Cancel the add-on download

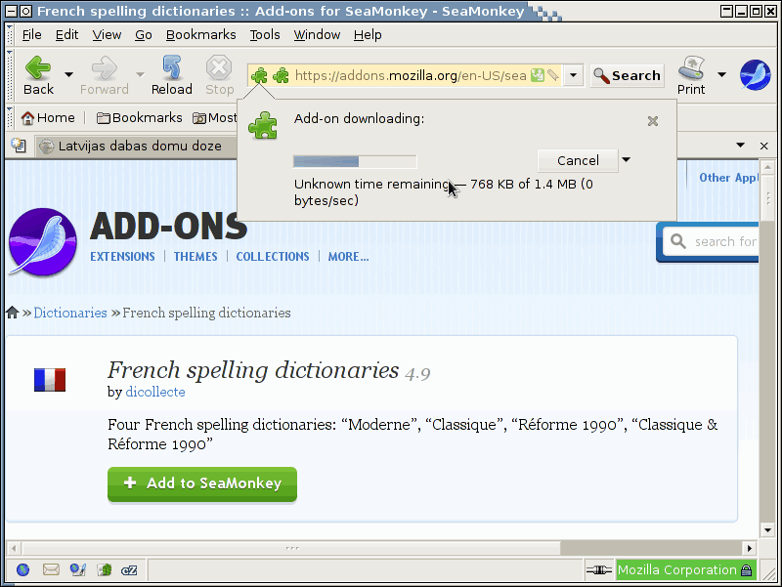click(x=578, y=160)
